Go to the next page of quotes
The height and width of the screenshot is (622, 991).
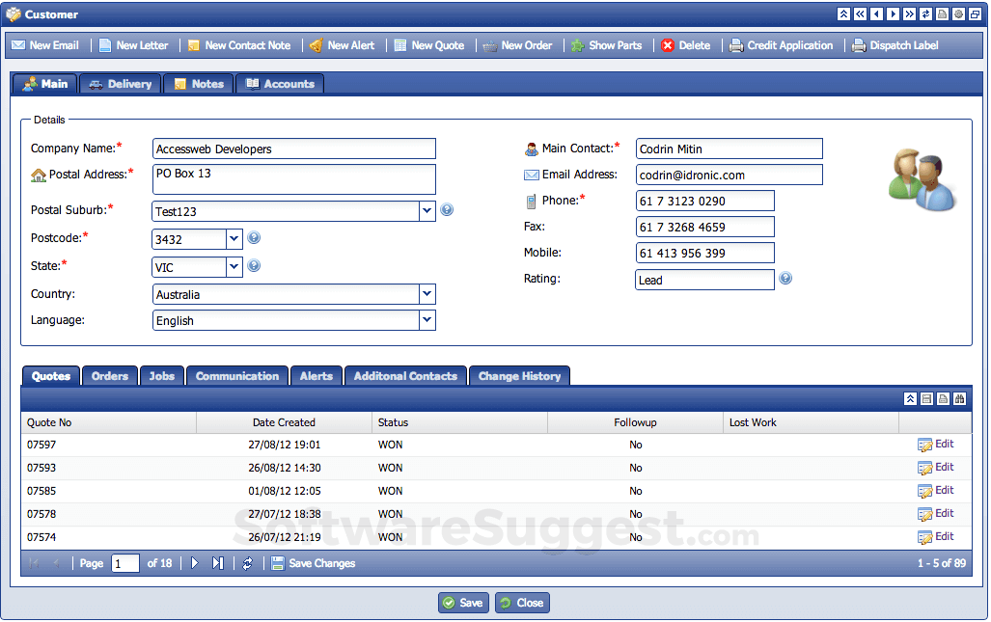coord(195,563)
